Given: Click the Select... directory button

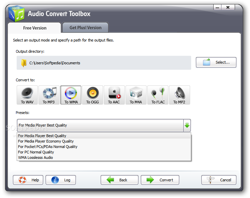Looking at the screenshot, I should (216, 62).
